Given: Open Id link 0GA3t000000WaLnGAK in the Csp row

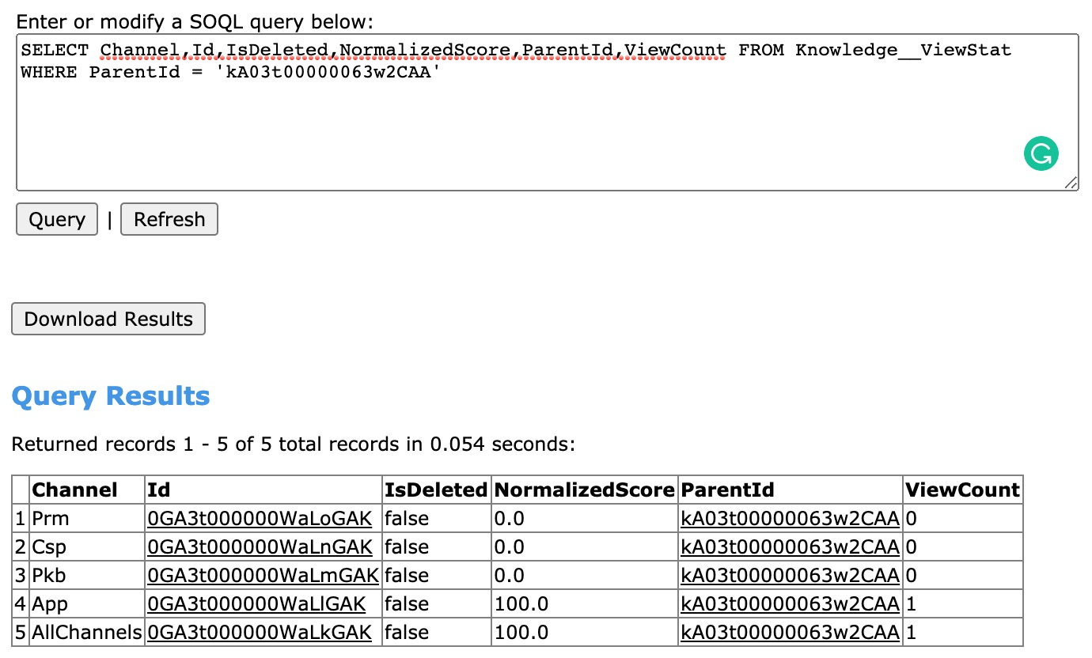Looking at the screenshot, I should pyautogui.click(x=259, y=546).
